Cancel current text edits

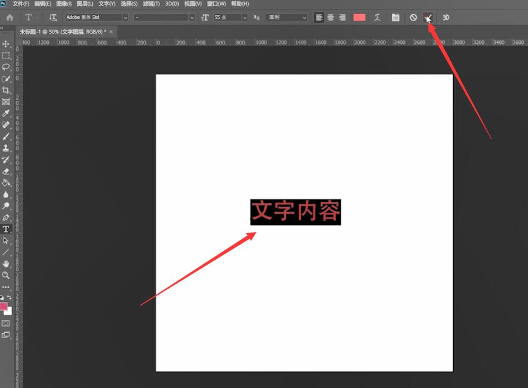click(413, 18)
